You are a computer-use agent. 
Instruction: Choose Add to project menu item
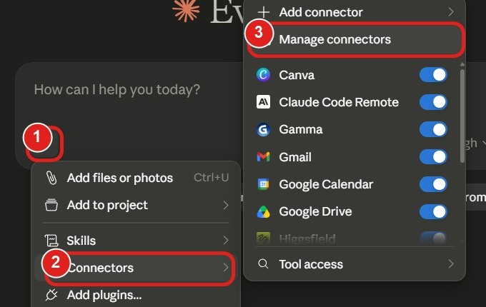(136, 205)
